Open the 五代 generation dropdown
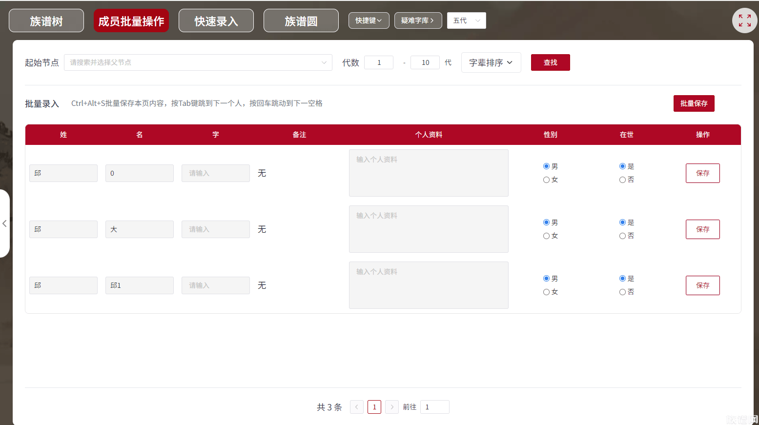 point(466,20)
